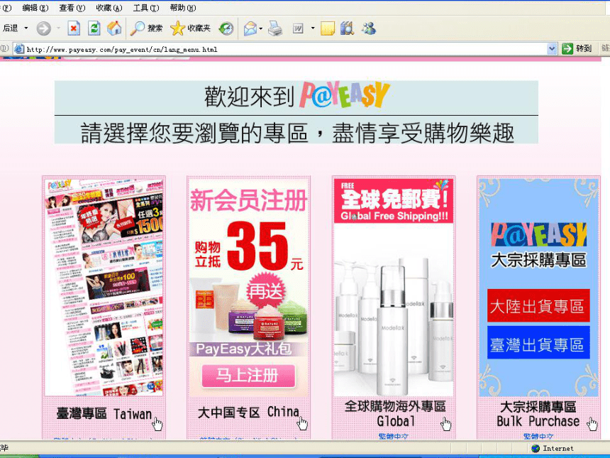Click the 繁體中文 link under Bulk Purchase card

538,437
